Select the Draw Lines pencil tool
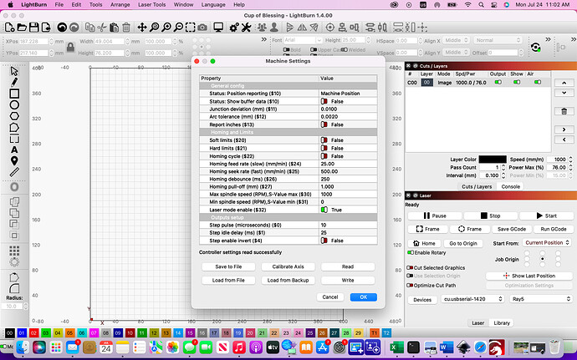The image size is (577, 360). tap(14, 82)
